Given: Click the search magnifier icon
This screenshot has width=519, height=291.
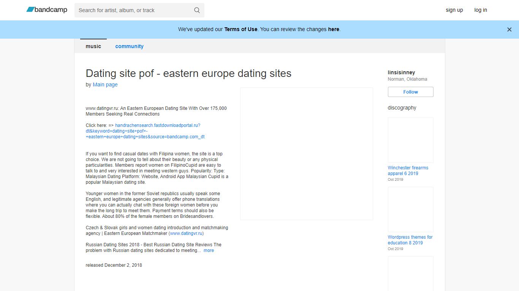Looking at the screenshot, I should (197, 10).
